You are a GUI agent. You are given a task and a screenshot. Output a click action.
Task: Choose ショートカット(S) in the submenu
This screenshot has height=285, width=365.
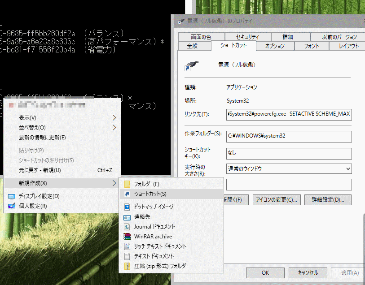[171, 194]
